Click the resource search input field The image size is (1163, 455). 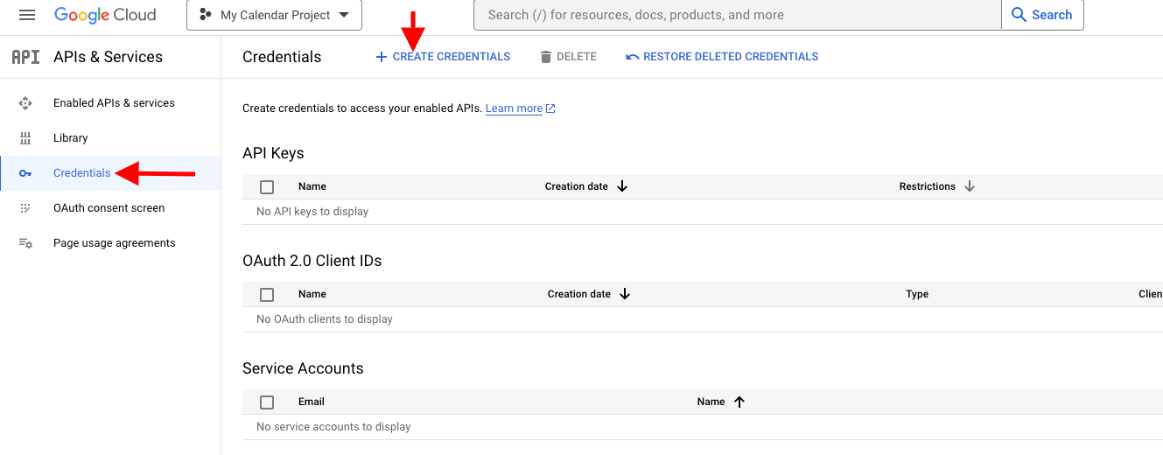(735, 15)
